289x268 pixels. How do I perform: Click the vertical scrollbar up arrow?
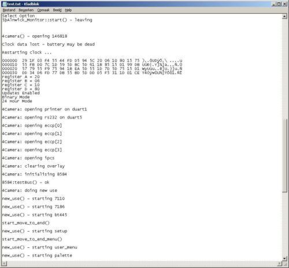(x=284, y=16)
